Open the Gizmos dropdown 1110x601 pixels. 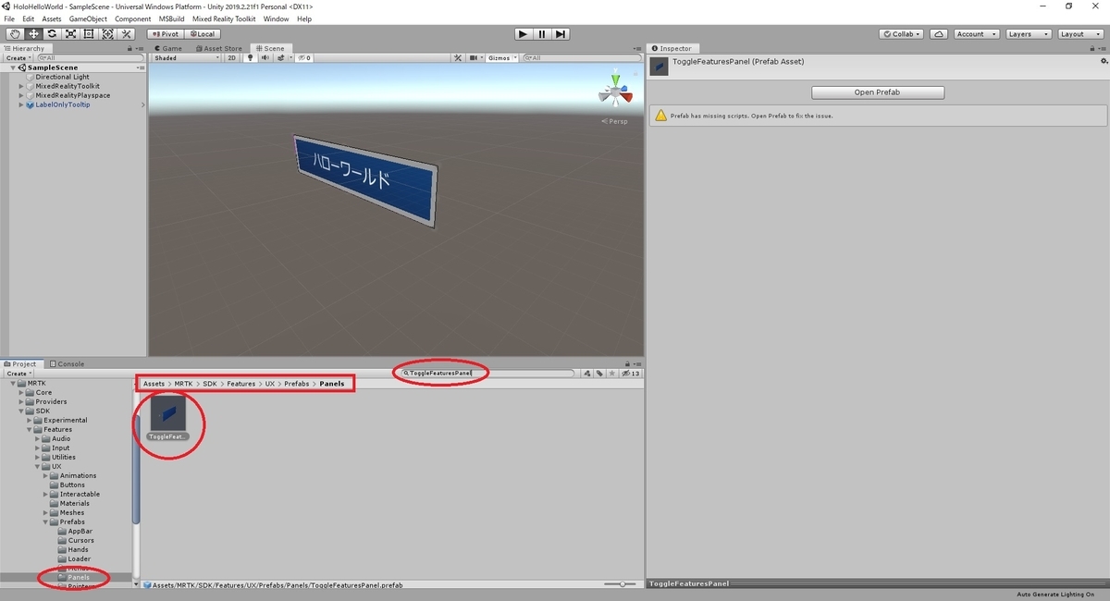click(x=501, y=57)
